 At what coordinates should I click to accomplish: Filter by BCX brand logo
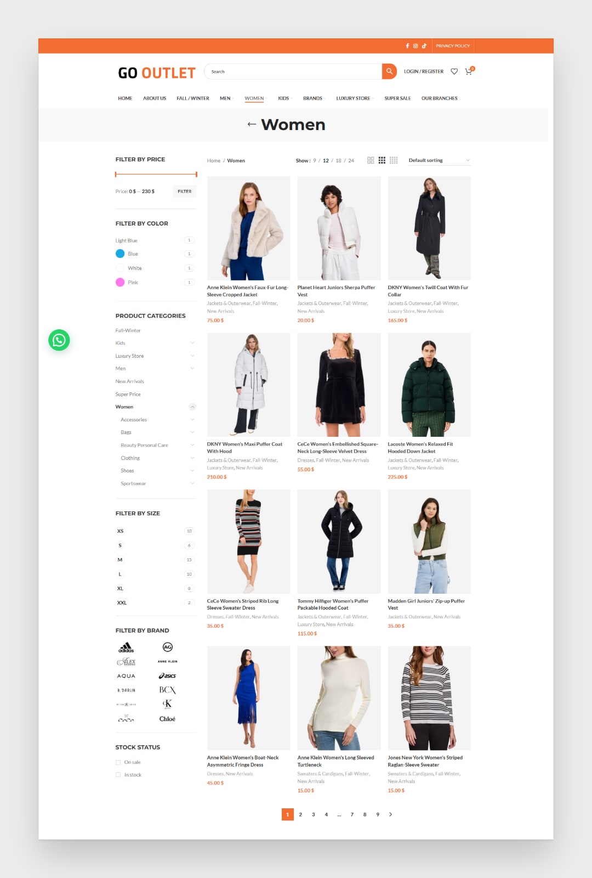coord(168,690)
